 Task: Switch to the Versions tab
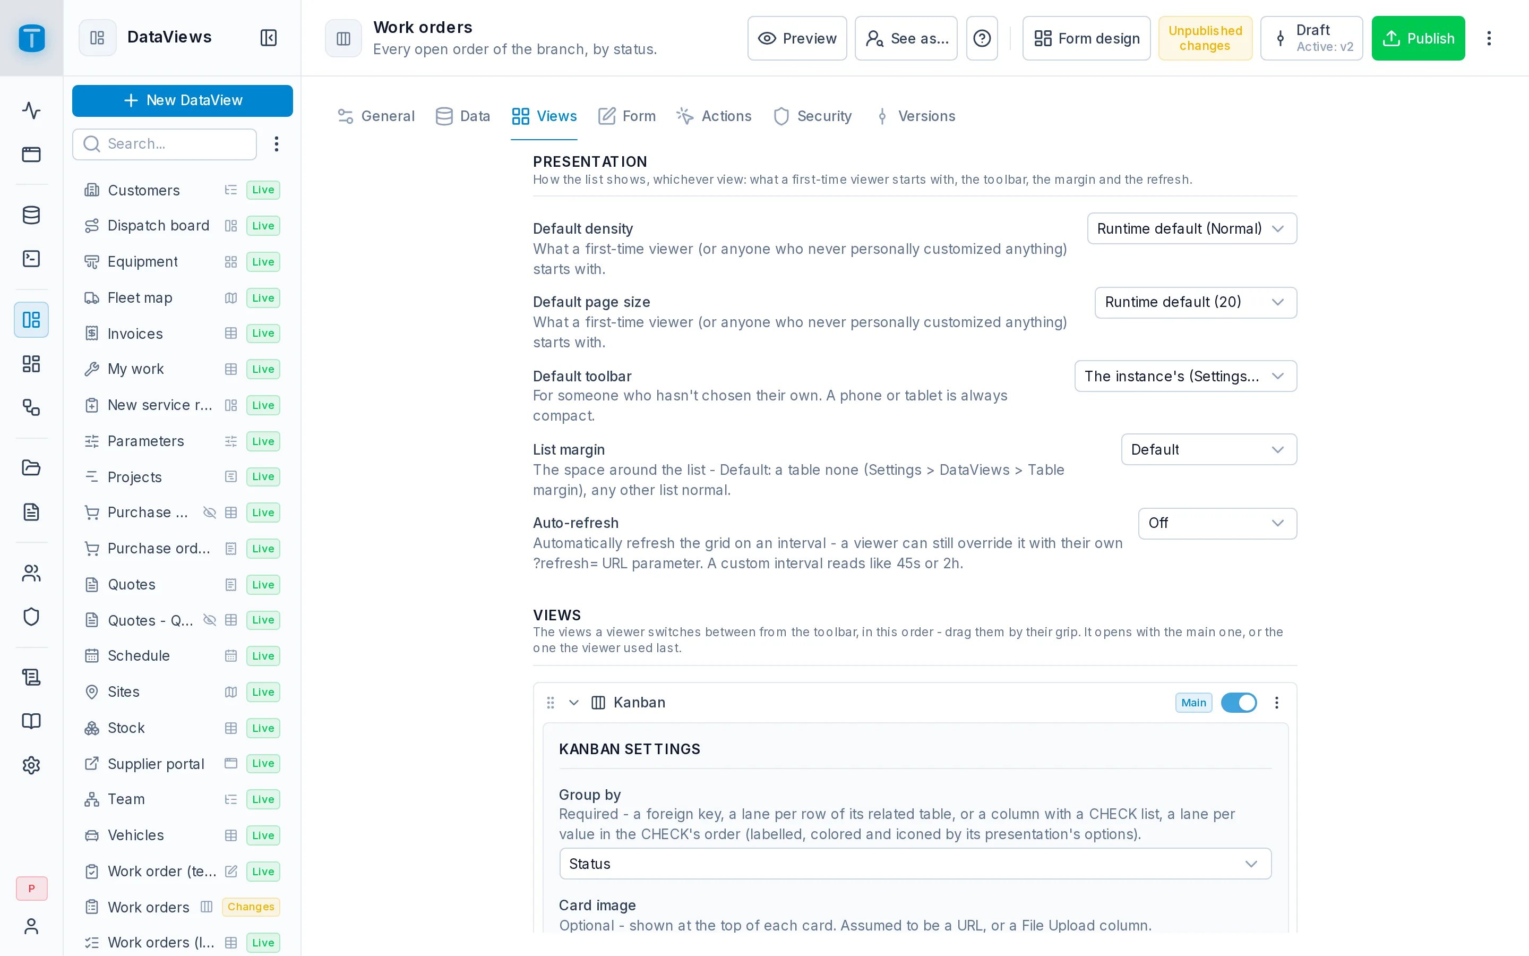[915, 116]
